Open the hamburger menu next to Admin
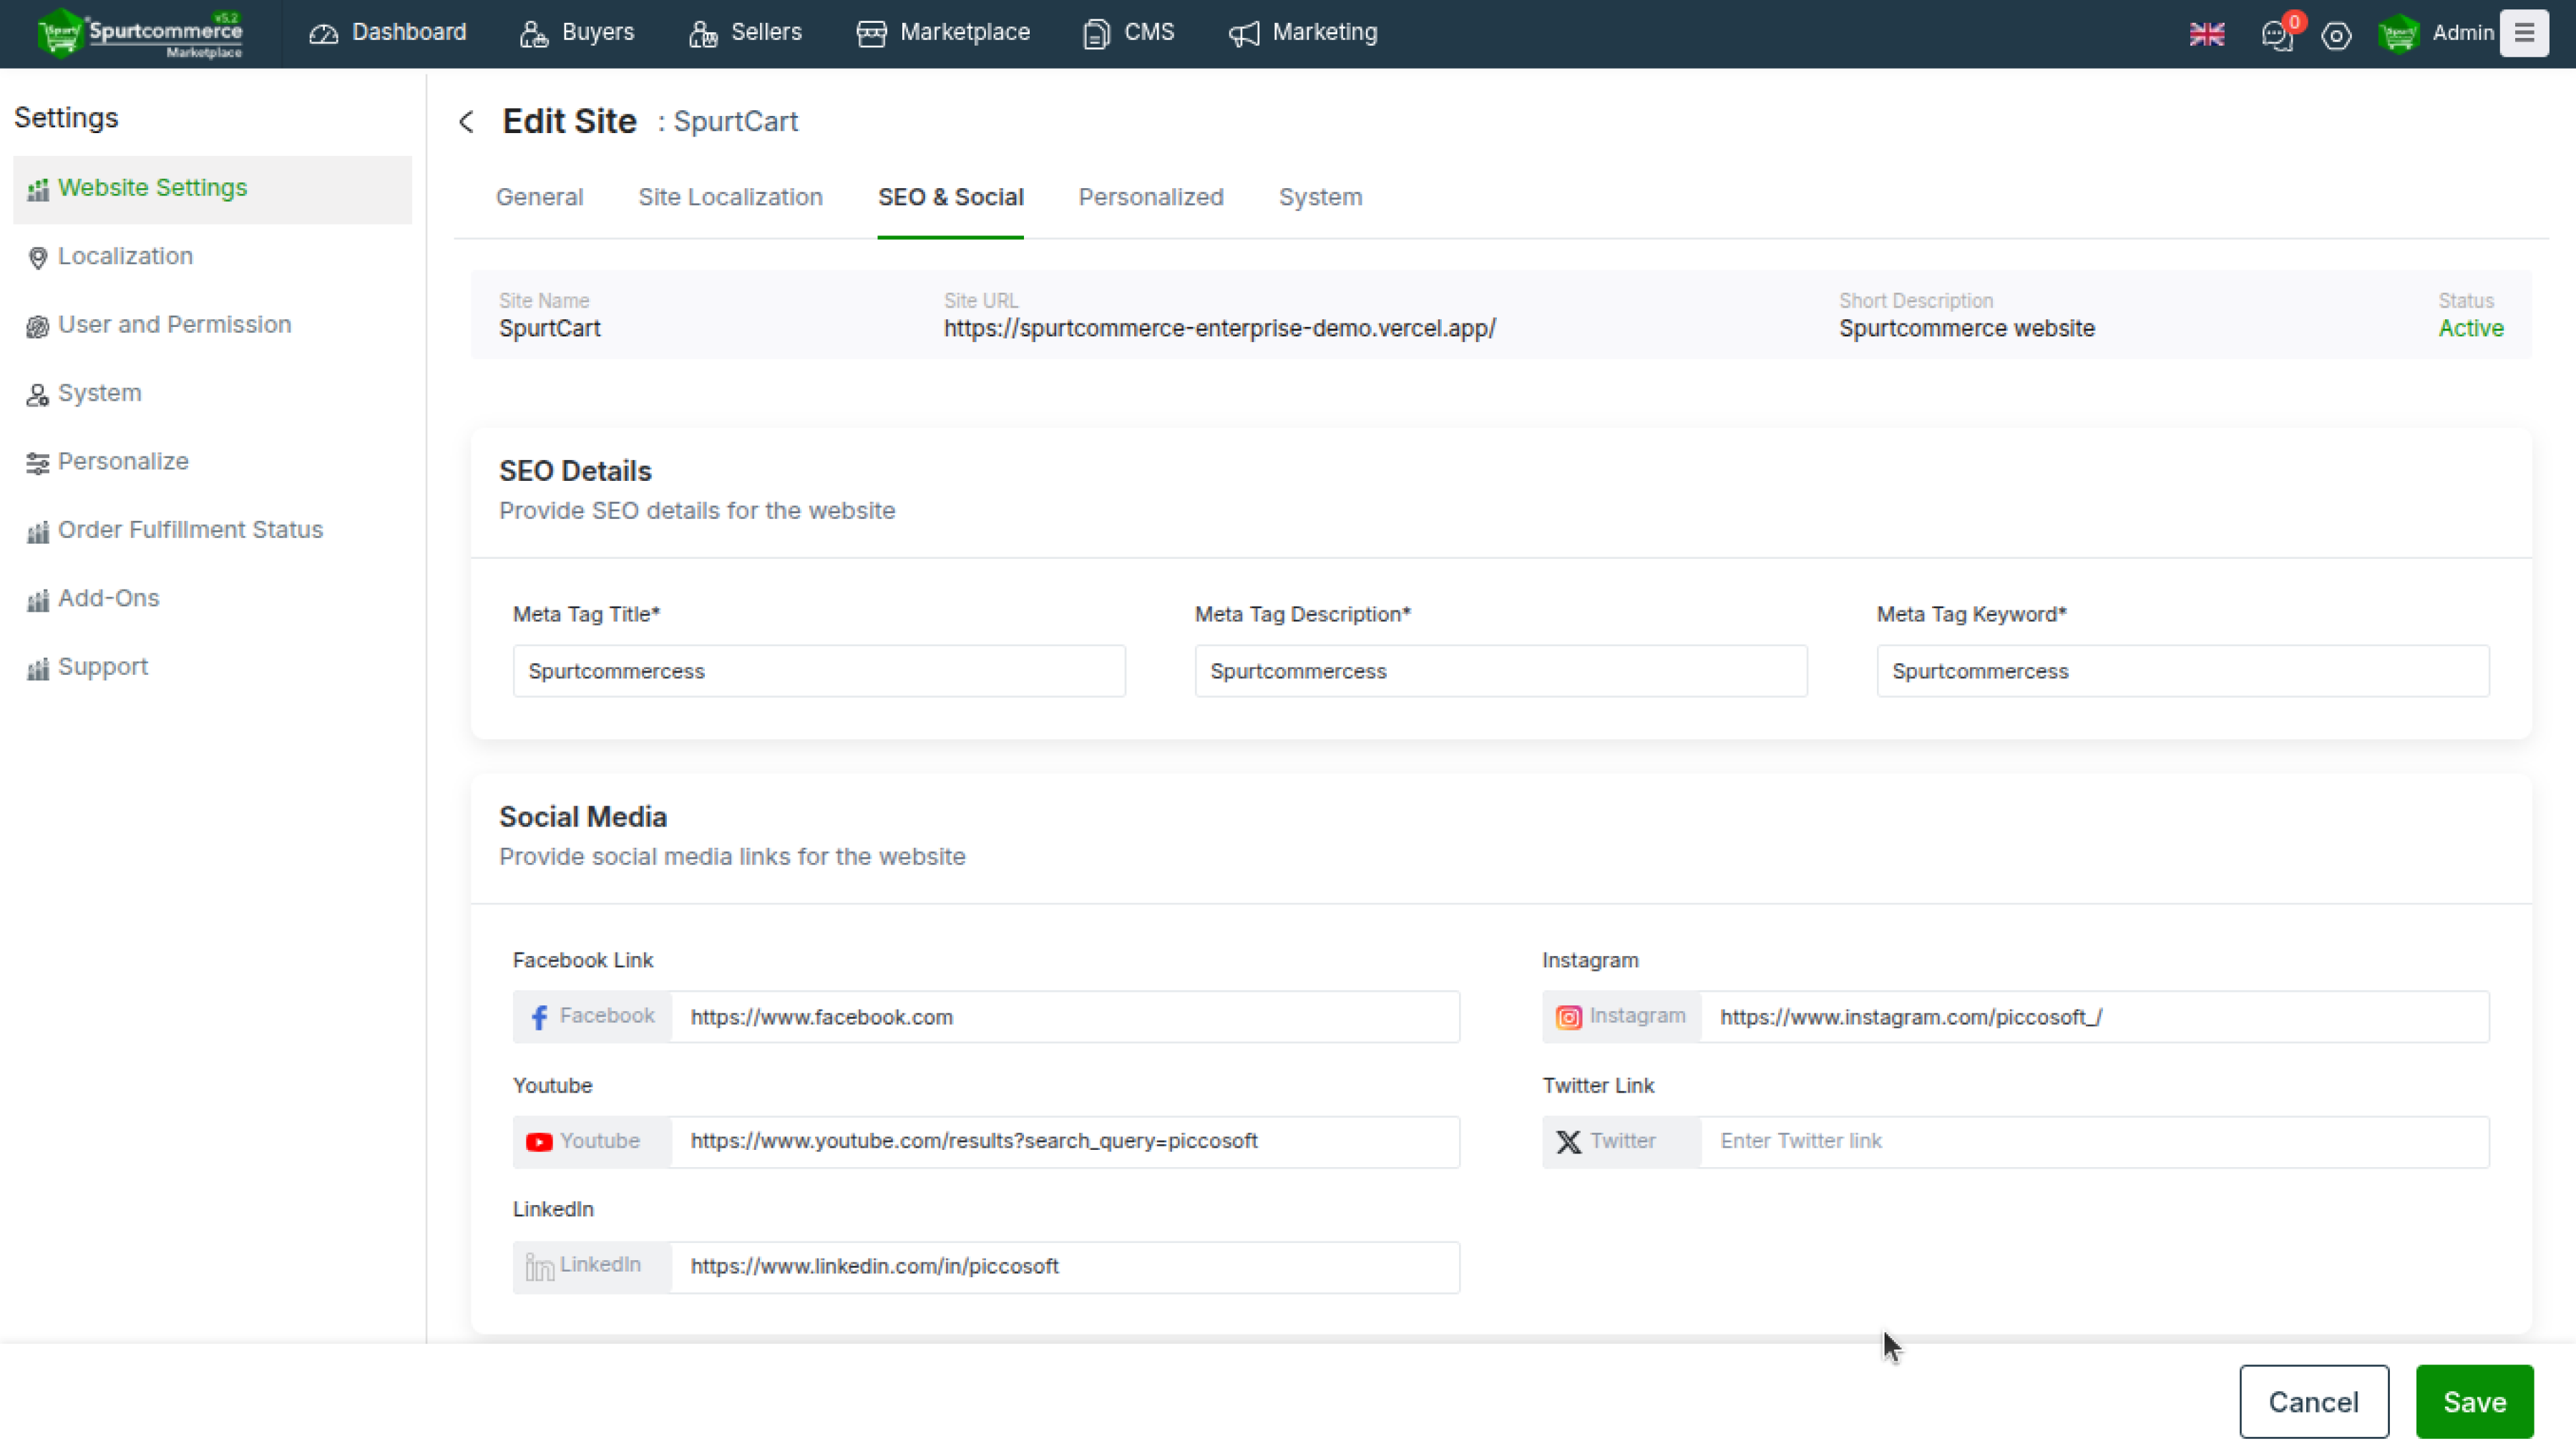This screenshot has height=1449, width=2576. click(2523, 33)
